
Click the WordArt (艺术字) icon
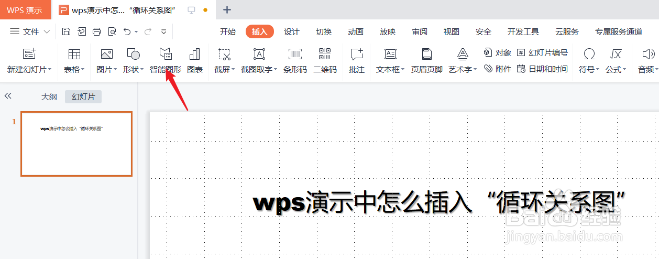click(x=463, y=53)
